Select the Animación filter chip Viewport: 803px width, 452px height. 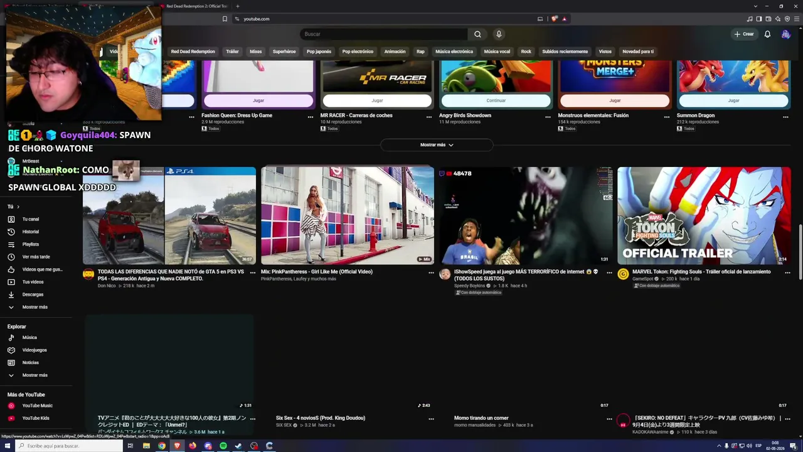pos(395,51)
